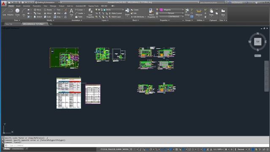Click the ViewCube TOP face
Image resolution: width=270 pixels, height=152 pixels.
(258, 42)
